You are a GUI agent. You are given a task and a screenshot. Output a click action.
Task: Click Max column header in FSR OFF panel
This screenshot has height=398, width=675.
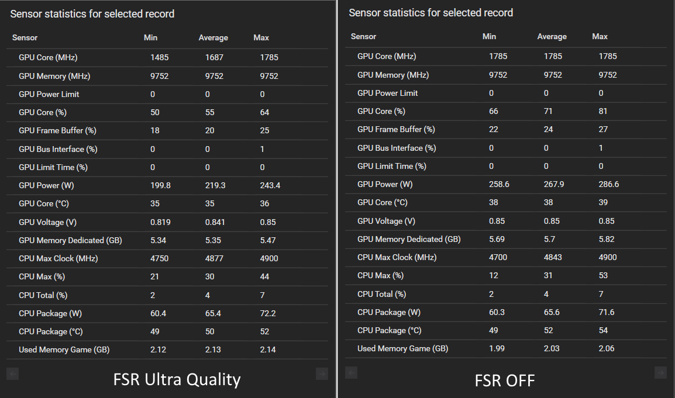click(x=600, y=36)
